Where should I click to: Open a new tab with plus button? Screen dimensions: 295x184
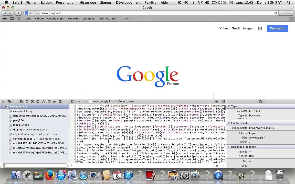292,19
